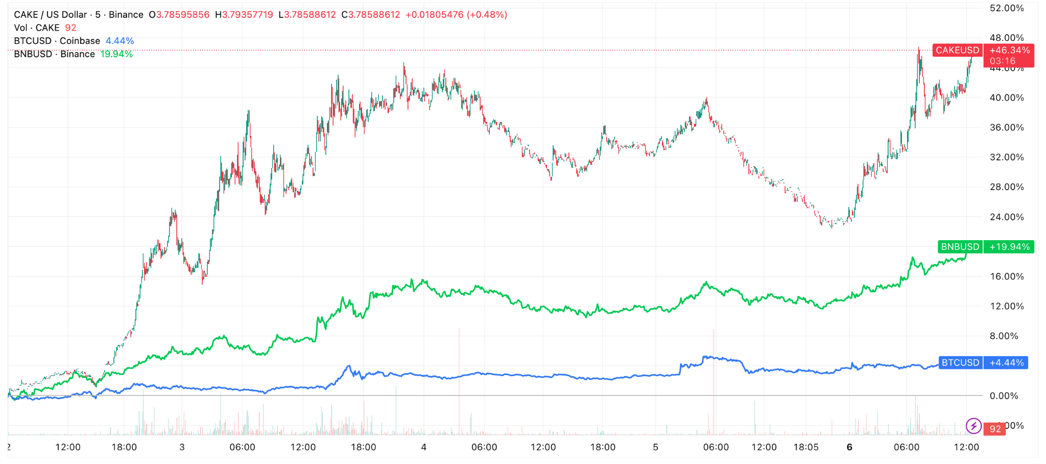The width and height of the screenshot is (1046, 464).
Task: Click the CAKE / US Dollar legend title
Action: [78, 15]
